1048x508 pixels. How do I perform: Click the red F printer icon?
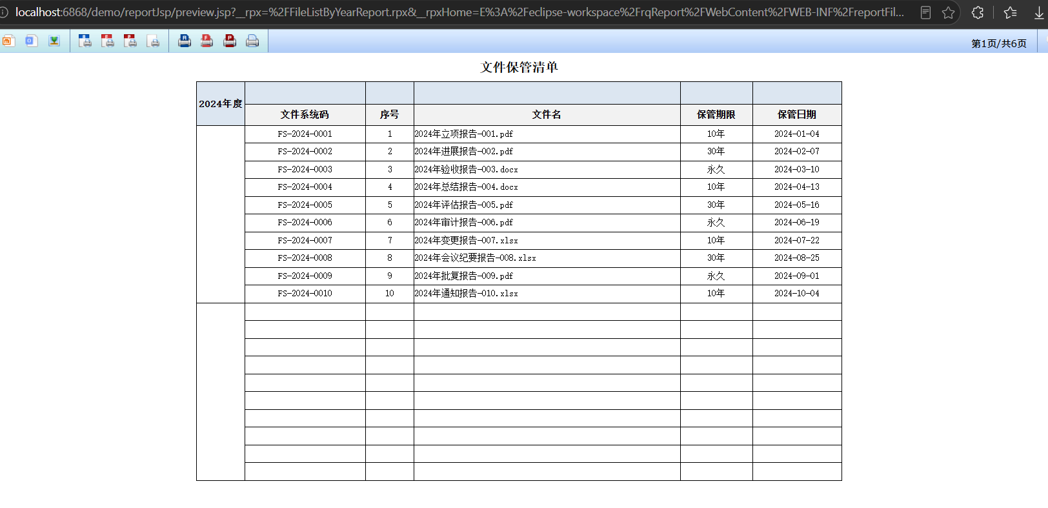[207, 41]
